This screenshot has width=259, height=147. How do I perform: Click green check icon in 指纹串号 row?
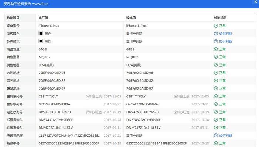(216, 143)
